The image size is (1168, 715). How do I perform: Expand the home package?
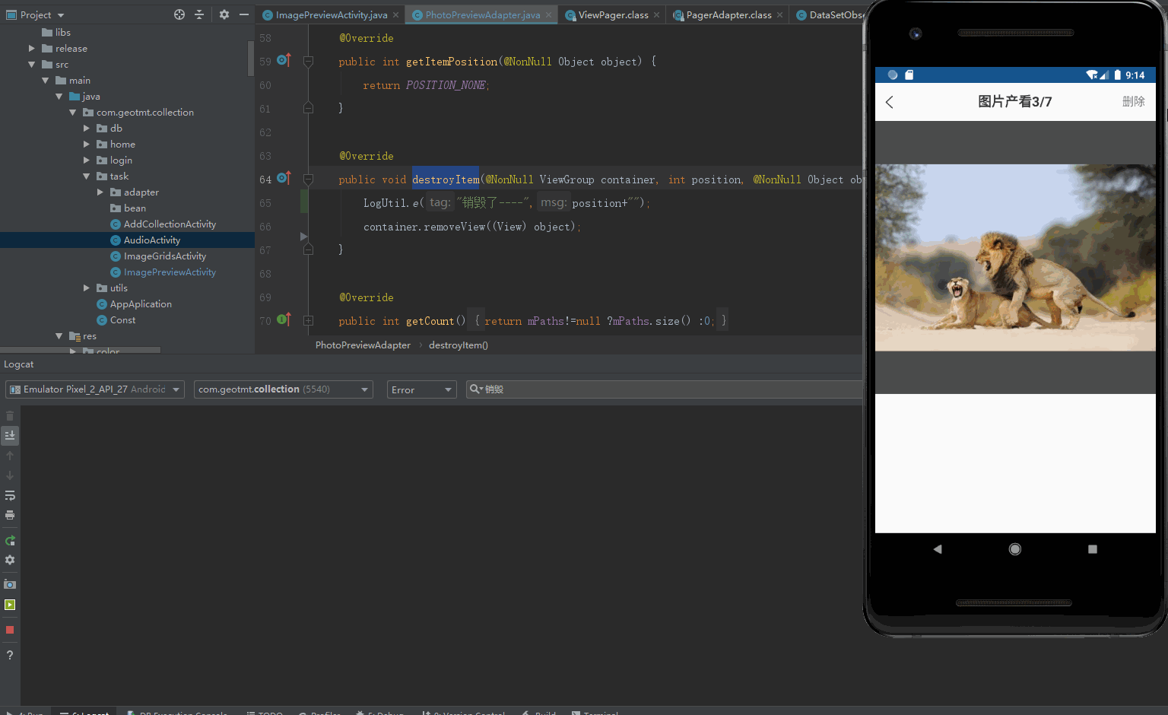(87, 144)
